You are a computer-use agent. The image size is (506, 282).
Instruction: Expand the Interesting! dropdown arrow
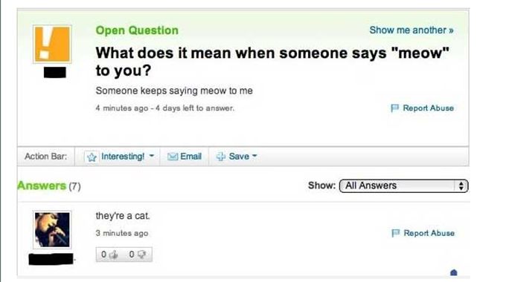[151, 156]
